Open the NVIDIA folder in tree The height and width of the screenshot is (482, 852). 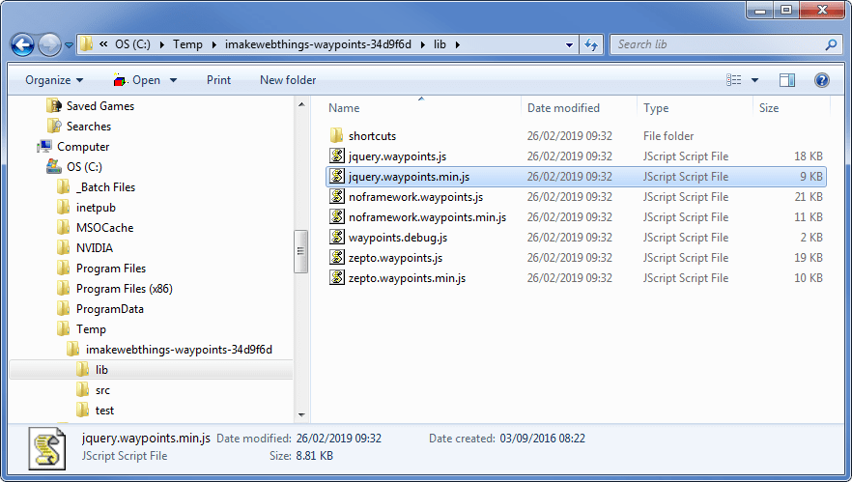pyautogui.click(x=95, y=248)
